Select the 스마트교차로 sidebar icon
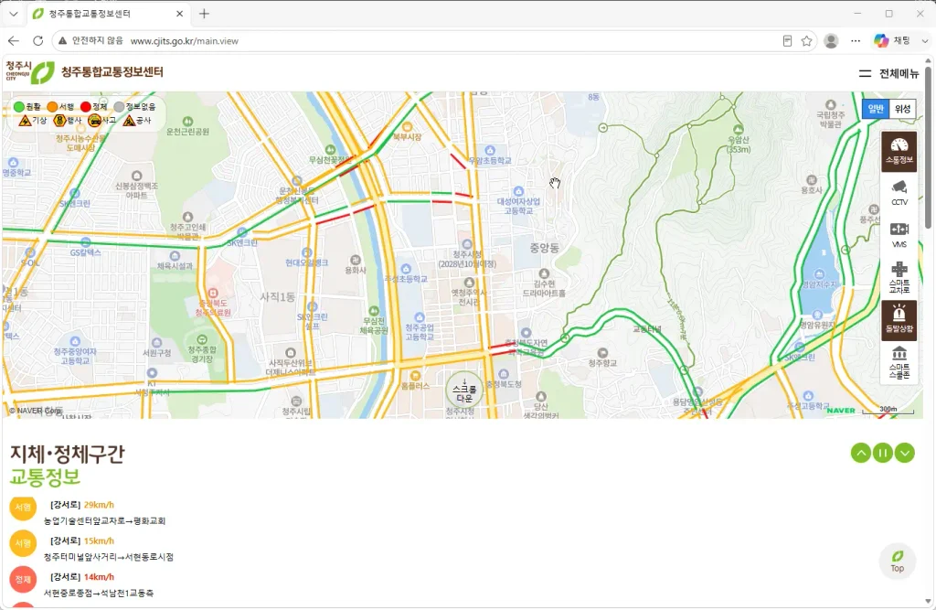936x610 pixels. [899, 277]
